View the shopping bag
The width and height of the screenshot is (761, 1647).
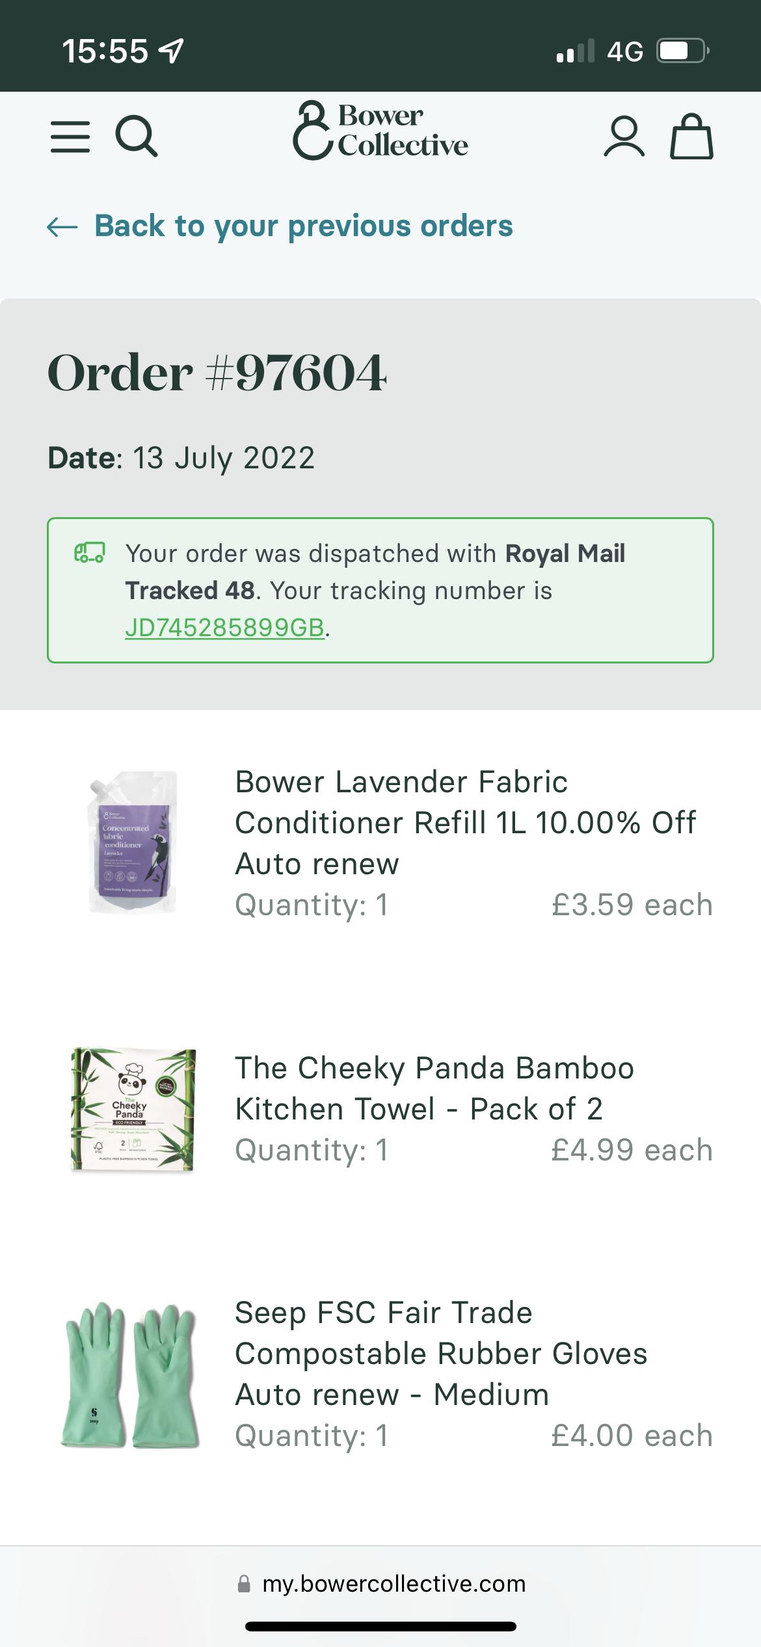click(x=691, y=137)
